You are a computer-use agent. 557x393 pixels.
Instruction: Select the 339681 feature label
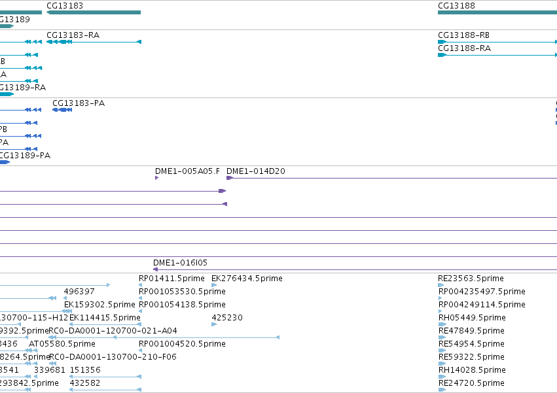tap(50, 370)
